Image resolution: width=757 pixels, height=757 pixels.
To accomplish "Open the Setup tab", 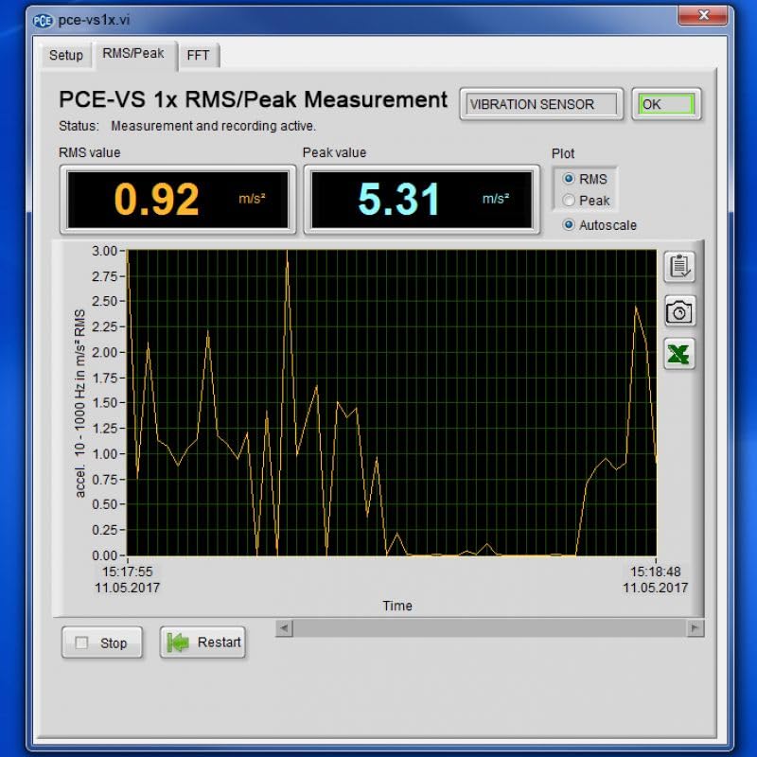I will [x=64, y=55].
